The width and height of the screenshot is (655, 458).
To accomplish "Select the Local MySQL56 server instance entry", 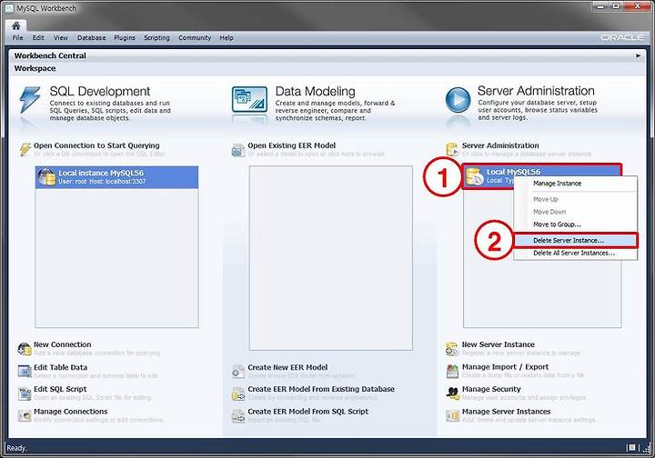I will (x=542, y=176).
